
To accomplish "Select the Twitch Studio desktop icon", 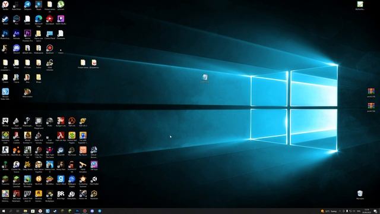I will click(x=61, y=19).
